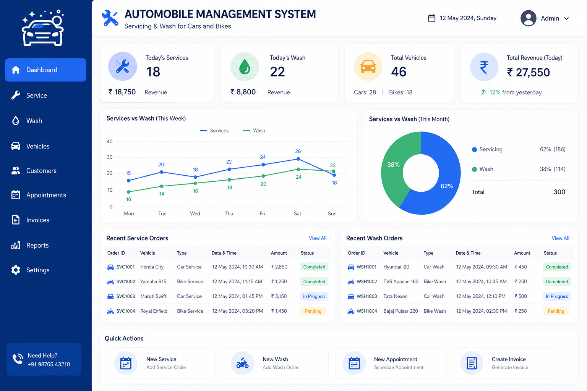Screen dimensions: 587x391
Task: Click car icon of order WSH1001
Action: pos(351,267)
